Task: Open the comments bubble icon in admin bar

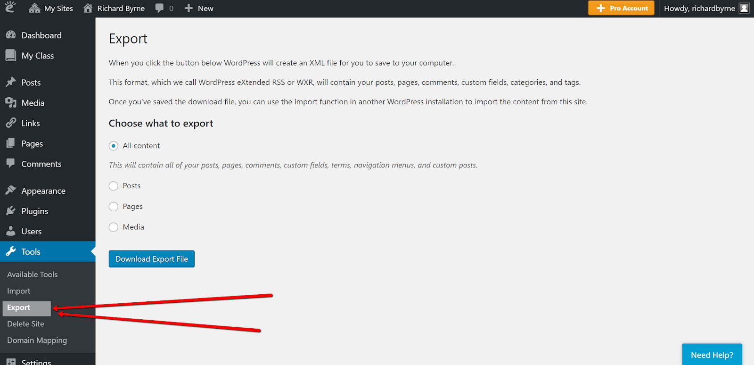Action: point(159,8)
